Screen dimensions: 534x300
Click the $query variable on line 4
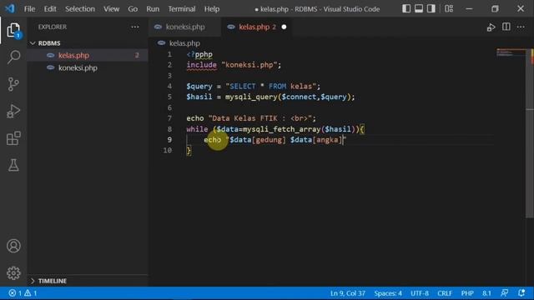point(199,86)
